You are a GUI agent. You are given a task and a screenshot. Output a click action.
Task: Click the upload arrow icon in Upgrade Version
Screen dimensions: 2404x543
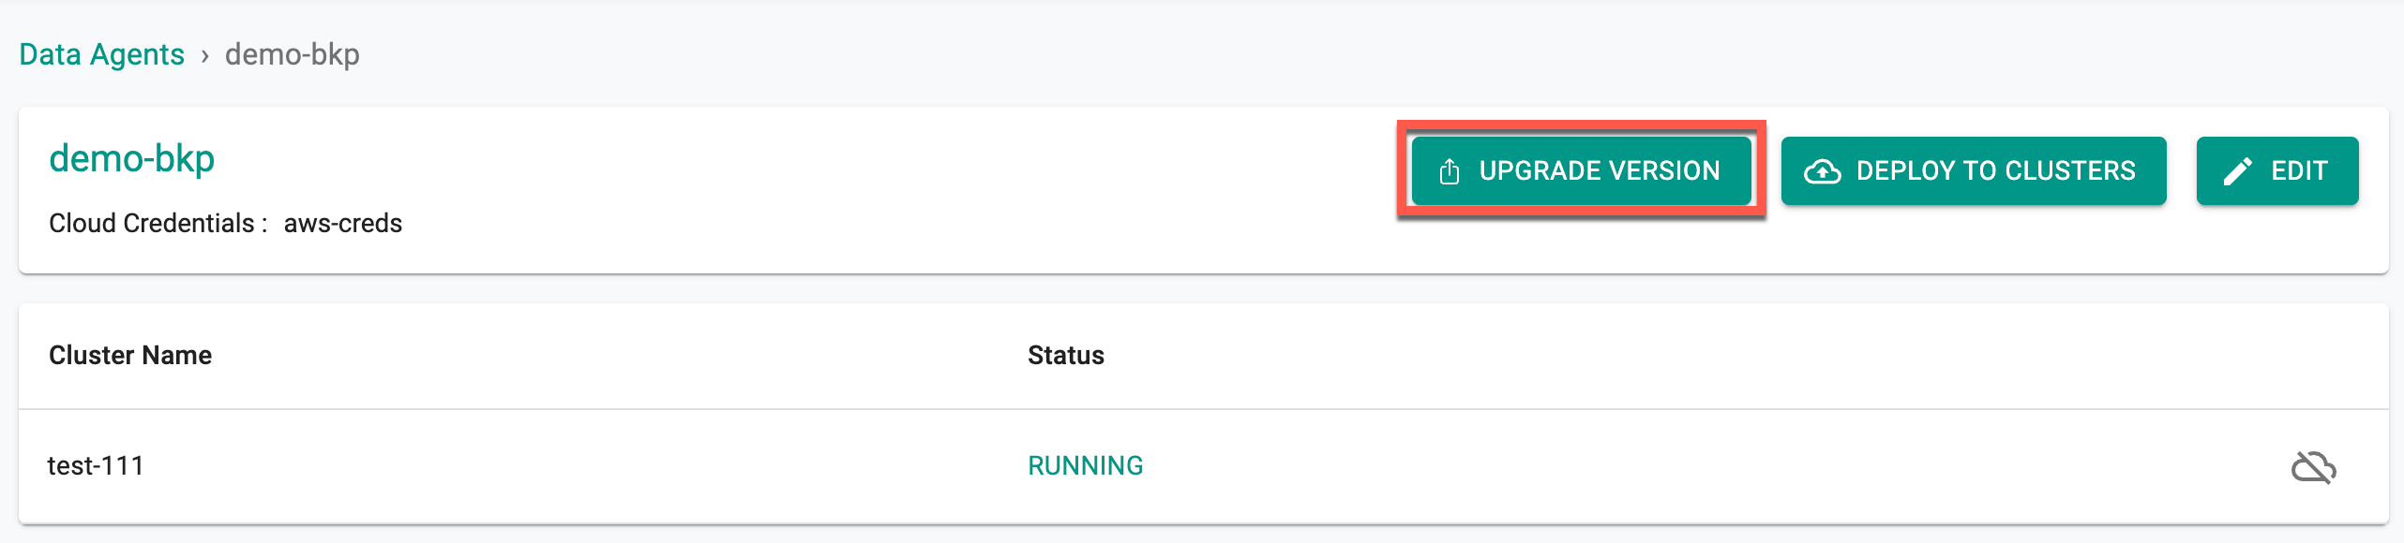point(1450,171)
